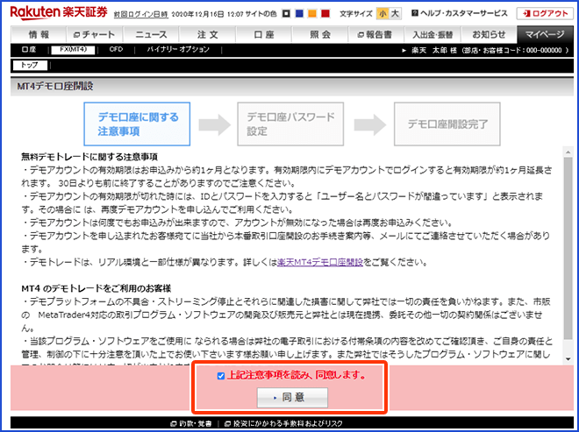Viewport: 579px width, 432px height.
Task: Toggle the 上記注意事項を読み、同意します checkbox
Action: (x=221, y=376)
